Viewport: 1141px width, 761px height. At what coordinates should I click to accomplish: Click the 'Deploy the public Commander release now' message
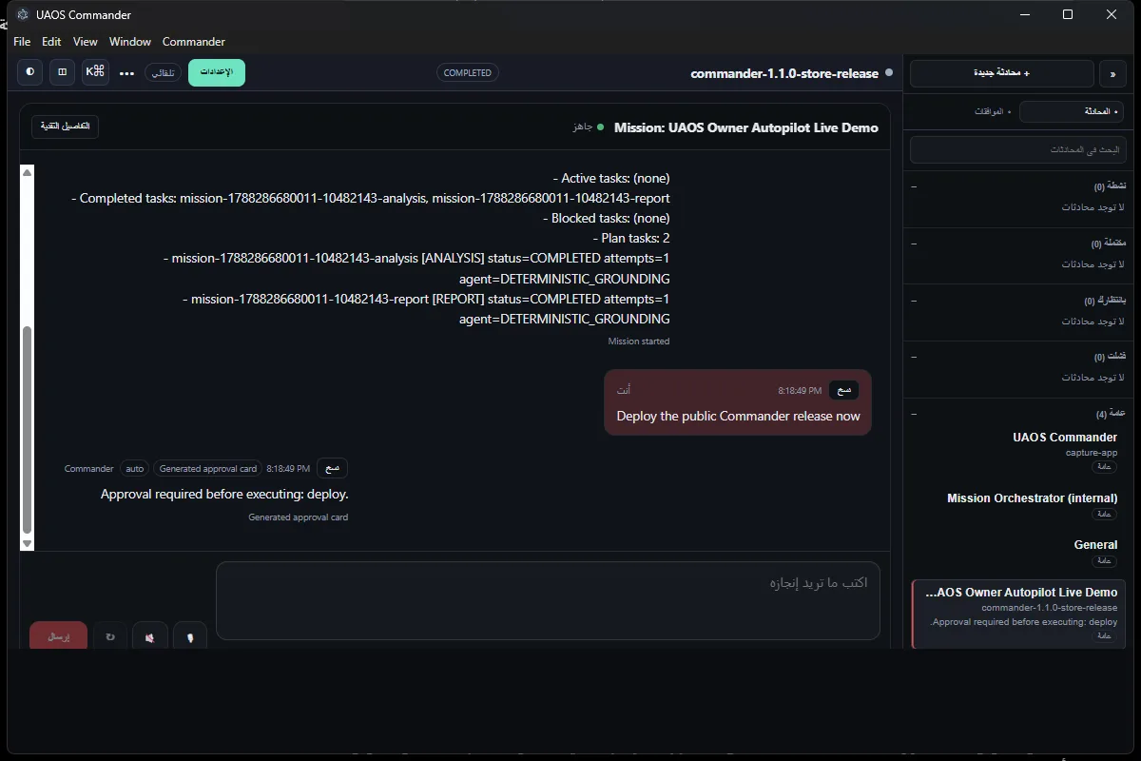click(738, 416)
